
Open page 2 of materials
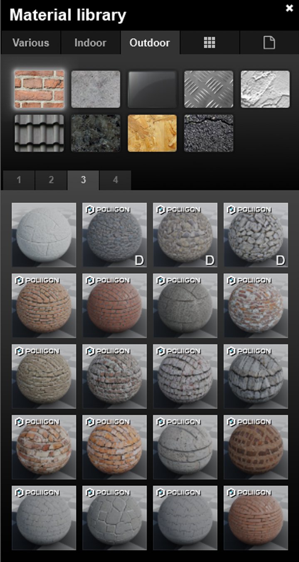tap(51, 180)
